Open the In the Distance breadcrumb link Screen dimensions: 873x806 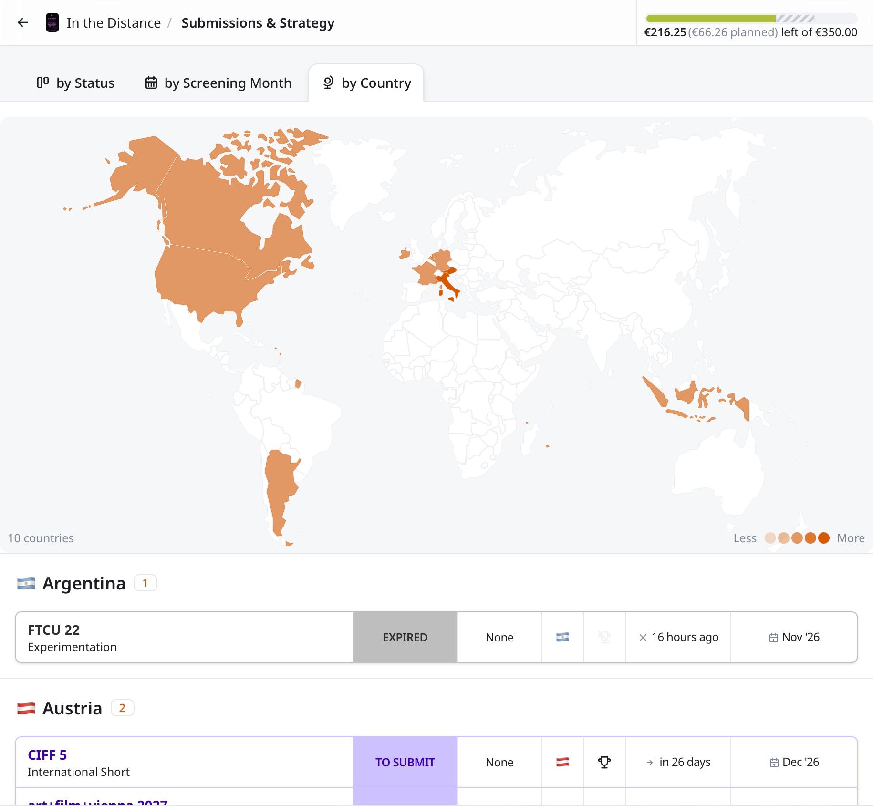[114, 23]
